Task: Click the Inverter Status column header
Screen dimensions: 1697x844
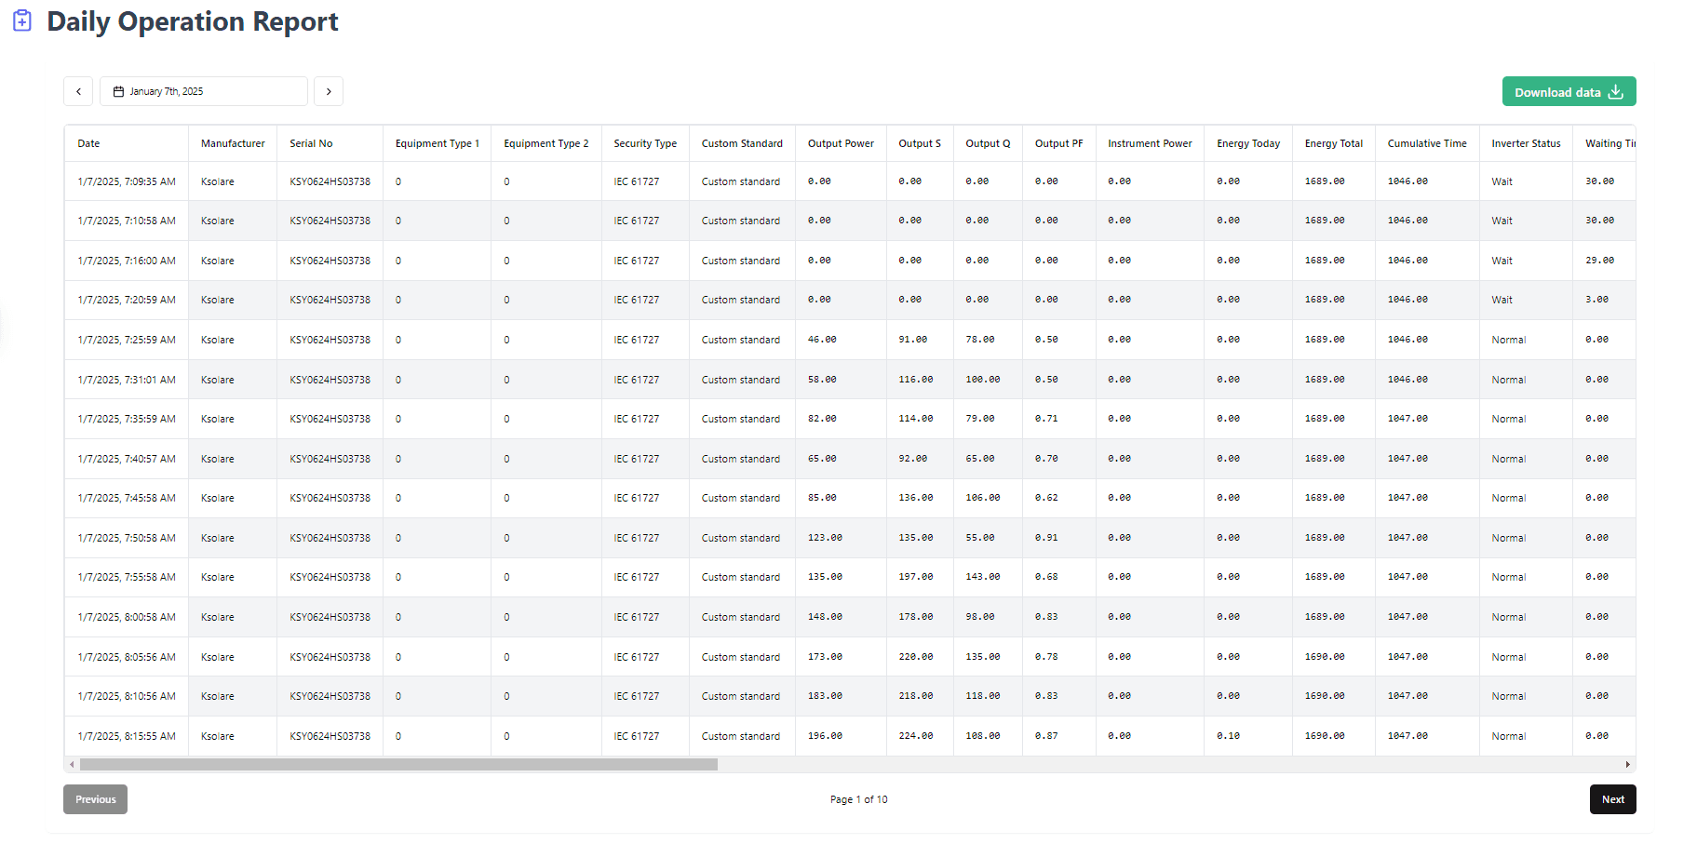Action: coord(1526,143)
